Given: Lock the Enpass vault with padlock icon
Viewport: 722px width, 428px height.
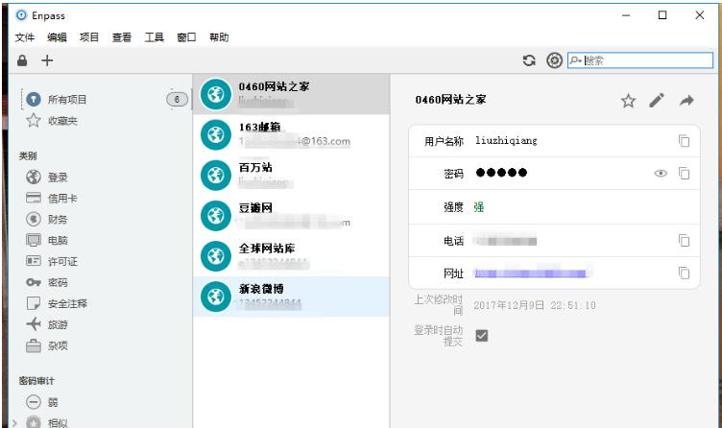Looking at the screenshot, I should tap(22, 60).
